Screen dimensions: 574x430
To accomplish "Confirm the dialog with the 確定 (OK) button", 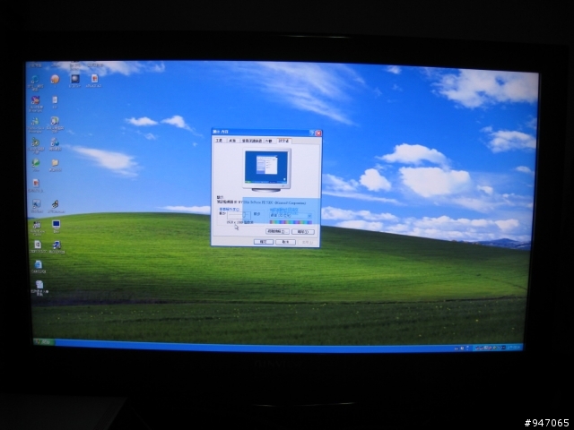I will tap(264, 242).
